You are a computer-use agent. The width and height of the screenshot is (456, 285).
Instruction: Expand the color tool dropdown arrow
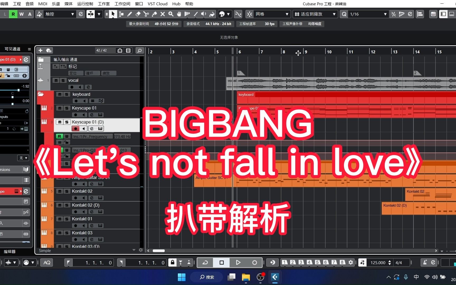(228, 14)
